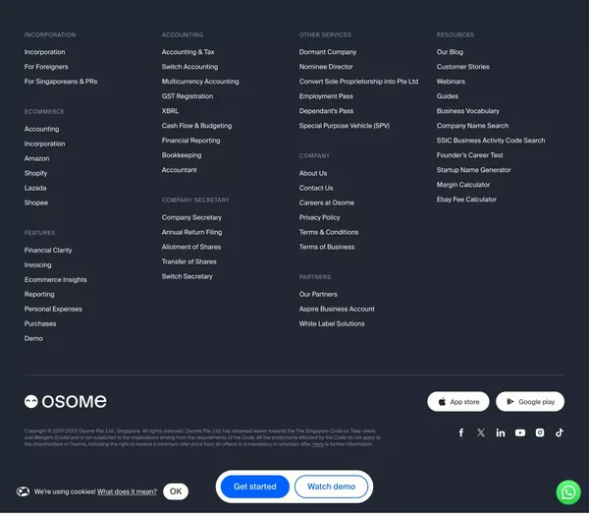Open Switch Secretary link
This screenshot has width=589, height=516.
click(187, 276)
